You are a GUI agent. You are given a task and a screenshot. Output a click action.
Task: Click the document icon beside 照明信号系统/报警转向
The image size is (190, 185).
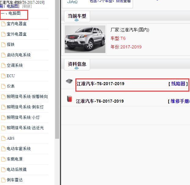click(3, 97)
